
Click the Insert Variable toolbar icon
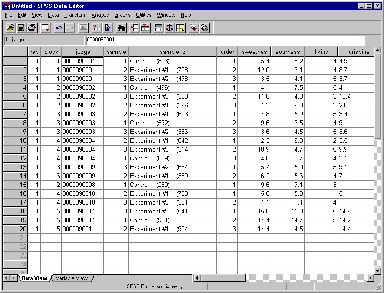[x=146, y=28]
